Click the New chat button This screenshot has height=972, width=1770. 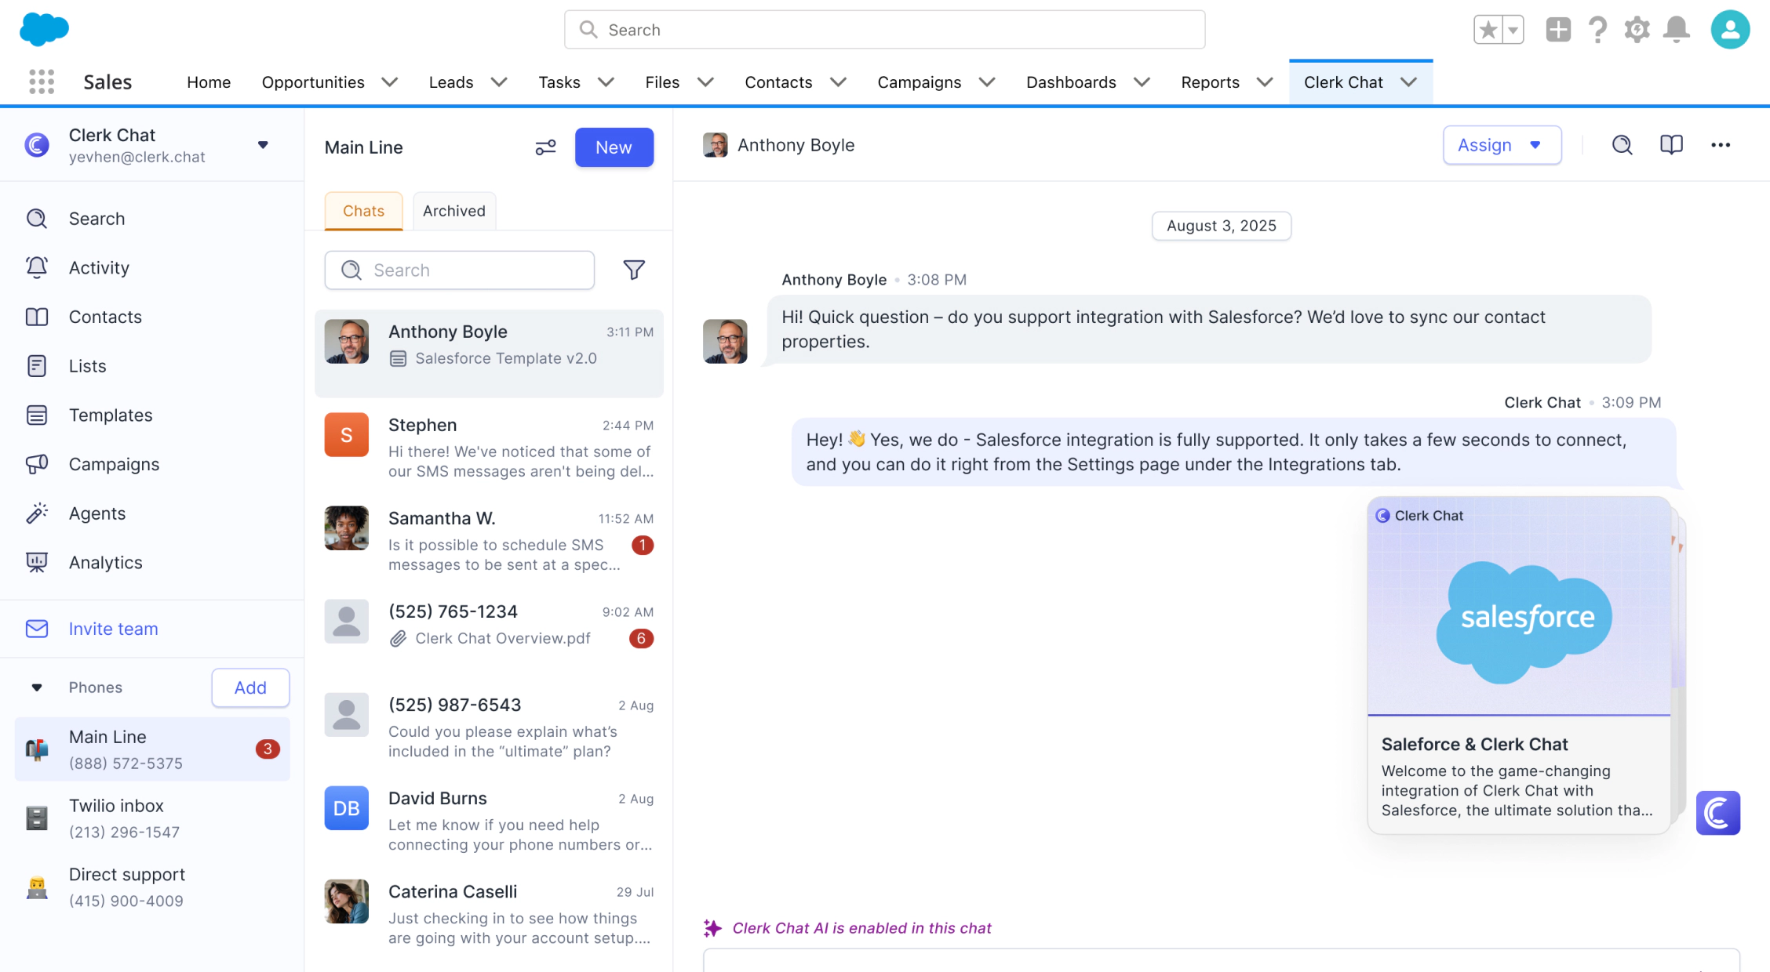pos(614,147)
